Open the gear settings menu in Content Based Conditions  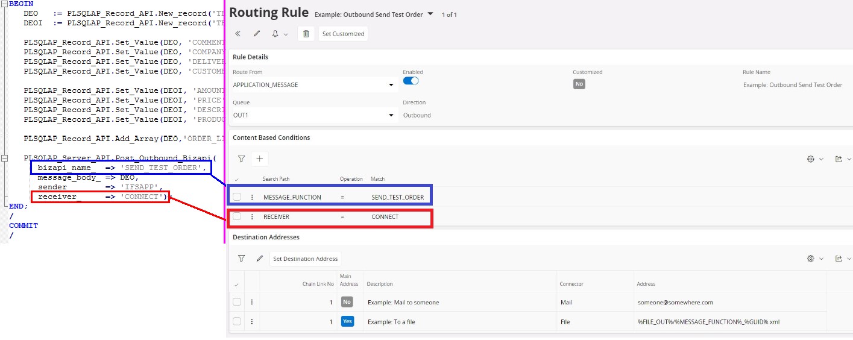pos(814,159)
